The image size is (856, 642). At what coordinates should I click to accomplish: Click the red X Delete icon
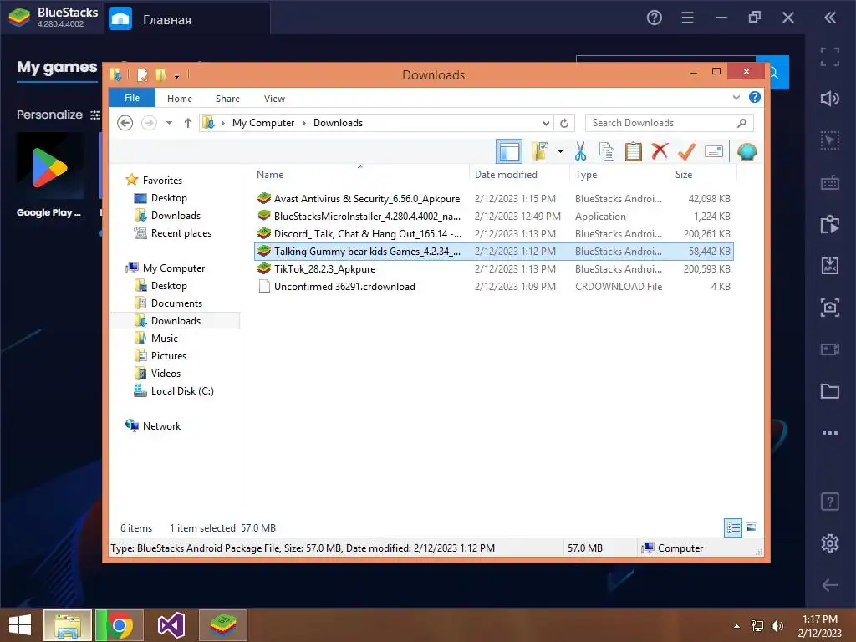[660, 151]
